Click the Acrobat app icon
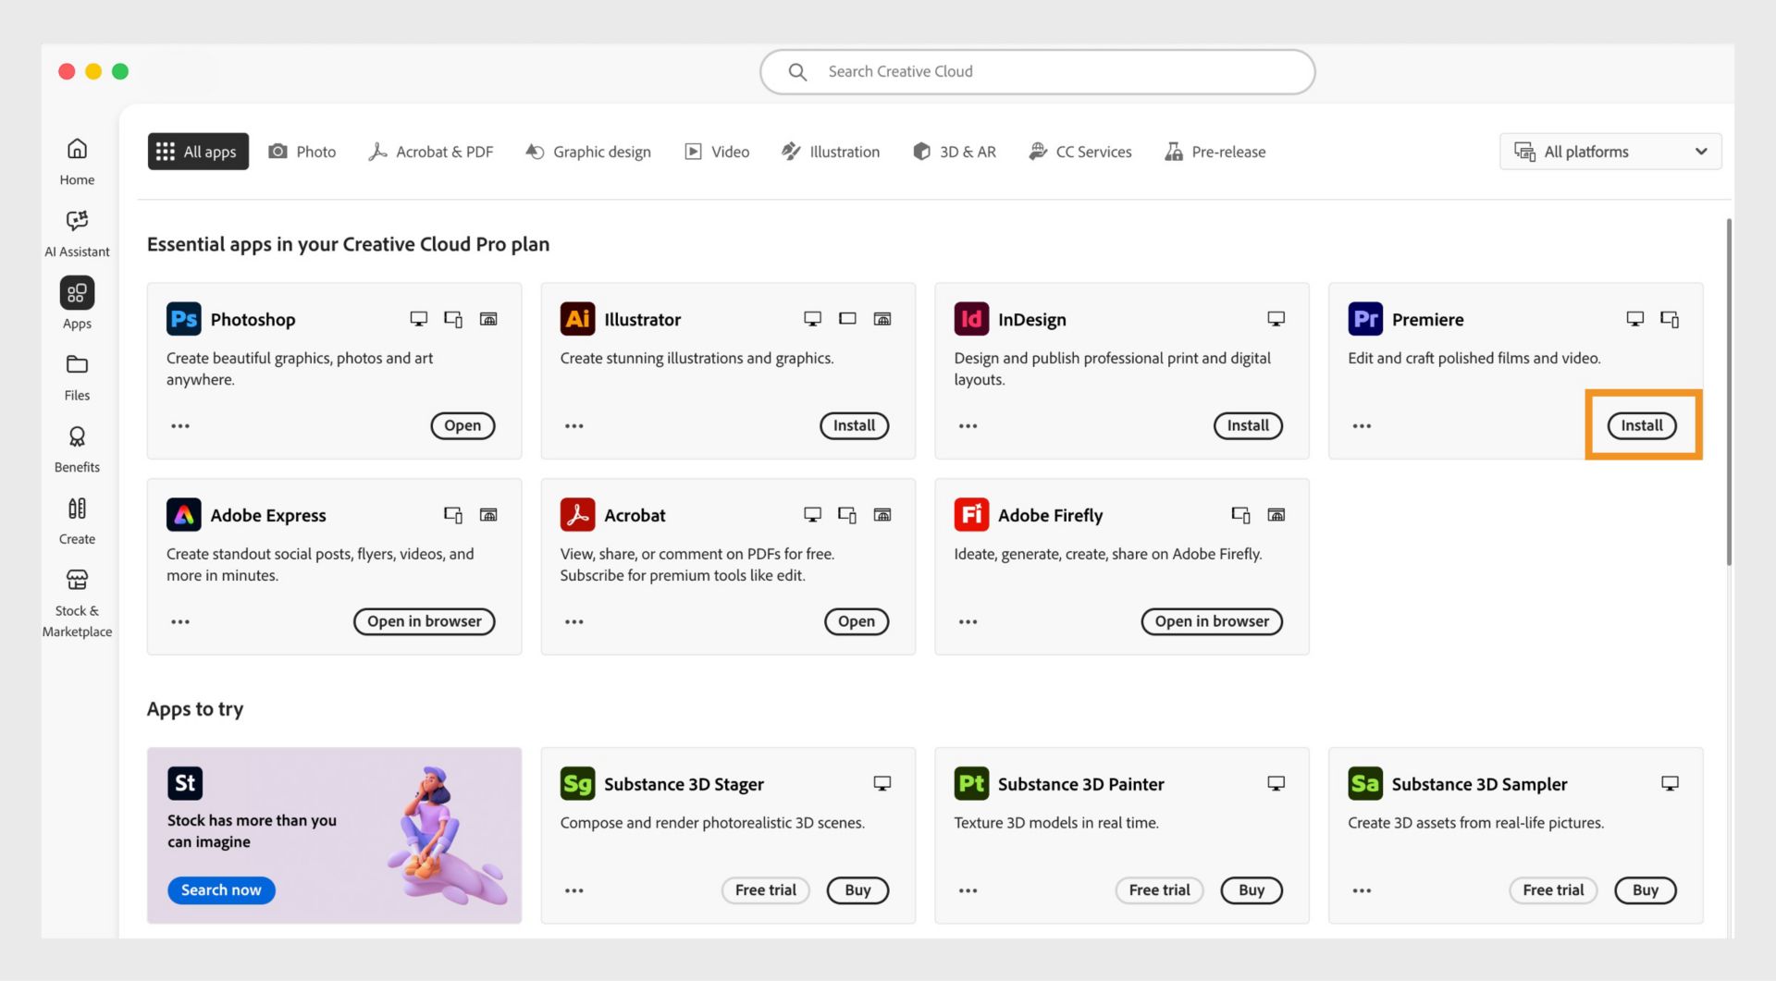 [x=577, y=515]
